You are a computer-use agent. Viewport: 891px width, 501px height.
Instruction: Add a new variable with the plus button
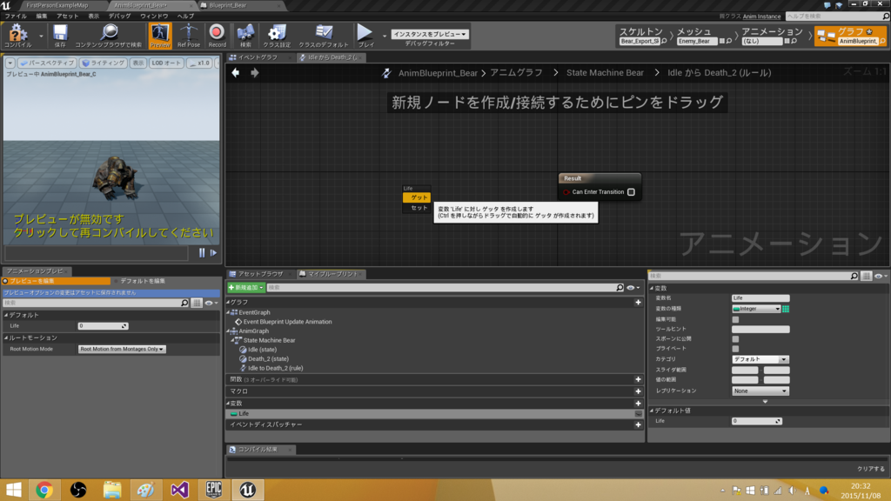pyautogui.click(x=638, y=404)
